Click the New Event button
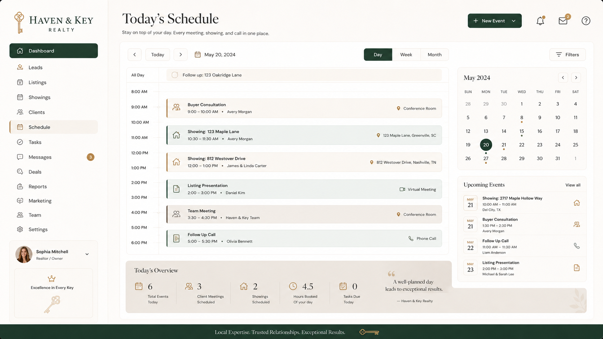The width and height of the screenshot is (603, 339). [494, 21]
